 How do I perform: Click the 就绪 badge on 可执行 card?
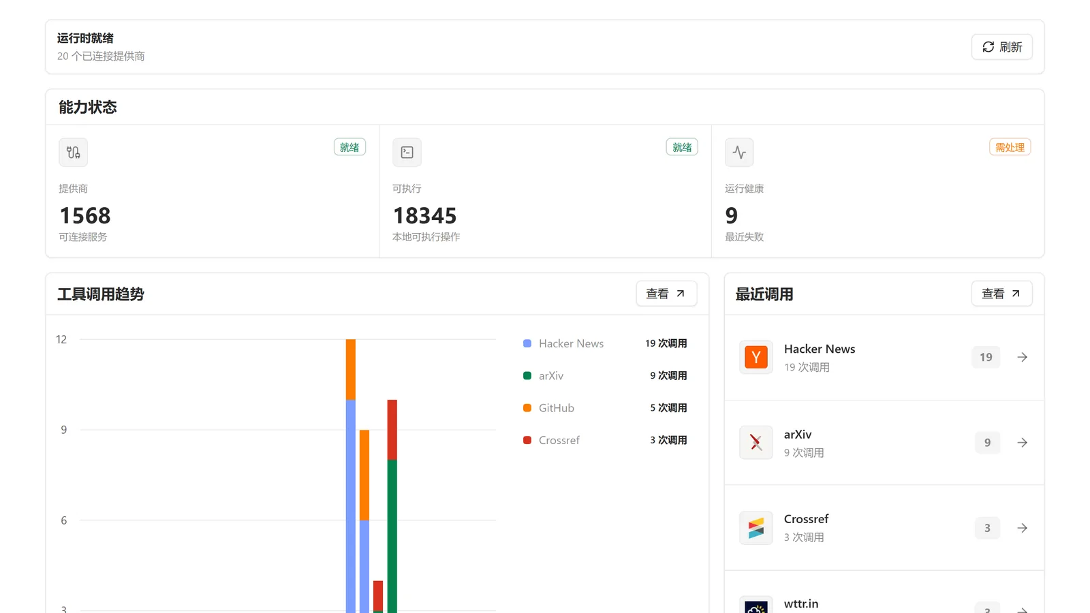pyautogui.click(x=682, y=147)
